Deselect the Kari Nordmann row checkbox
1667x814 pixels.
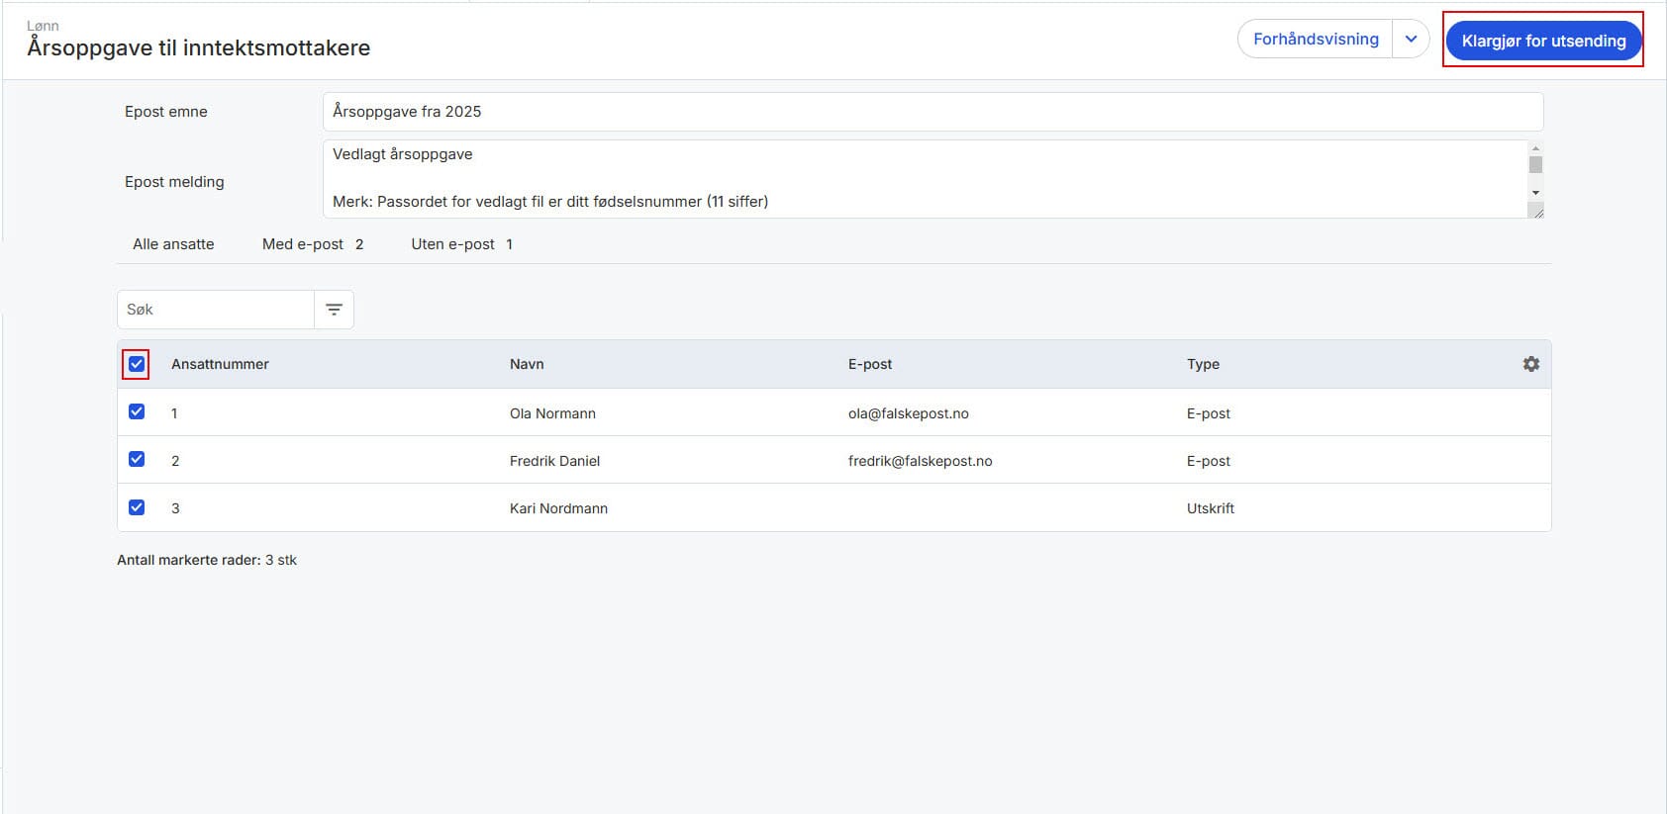tap(137, 507)
